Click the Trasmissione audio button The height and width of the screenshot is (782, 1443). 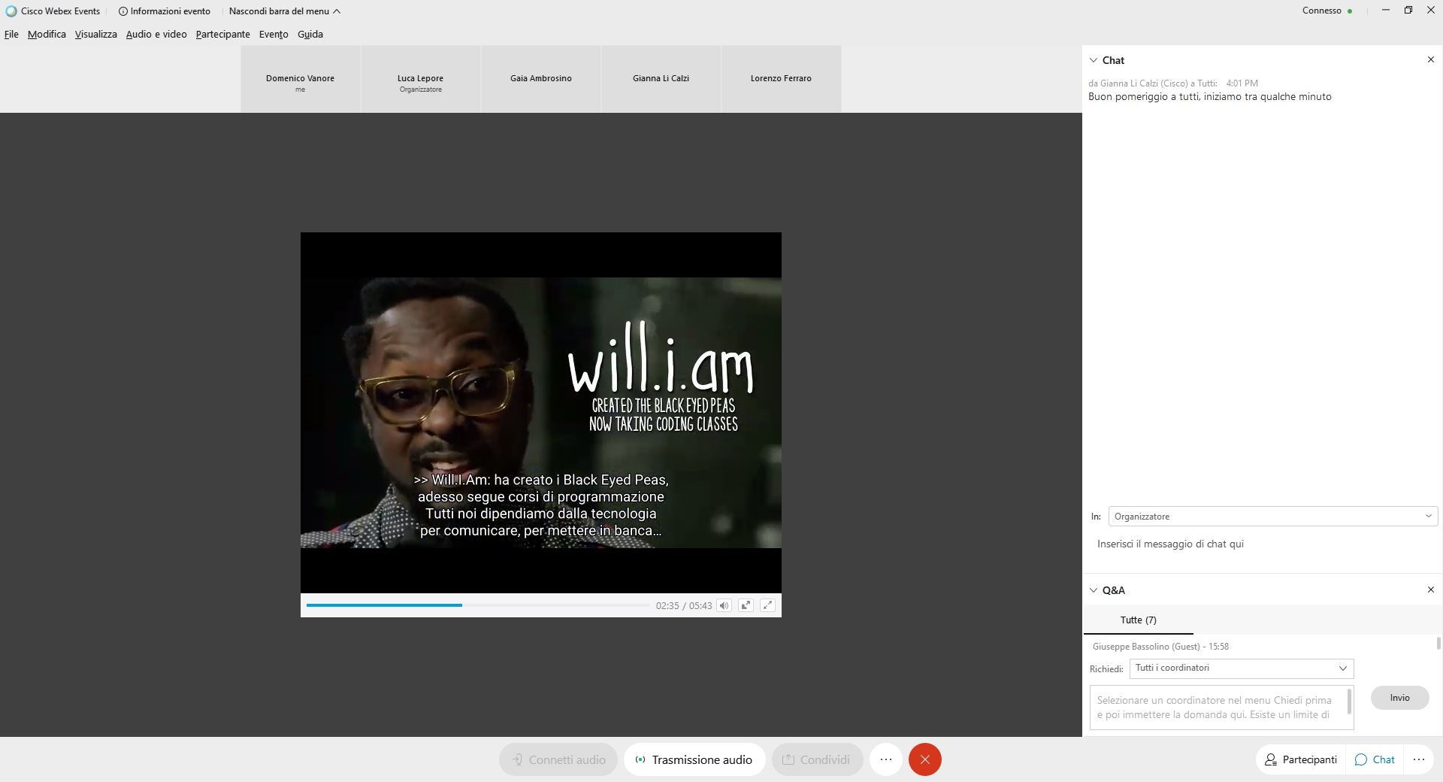[x=694, y=759]
